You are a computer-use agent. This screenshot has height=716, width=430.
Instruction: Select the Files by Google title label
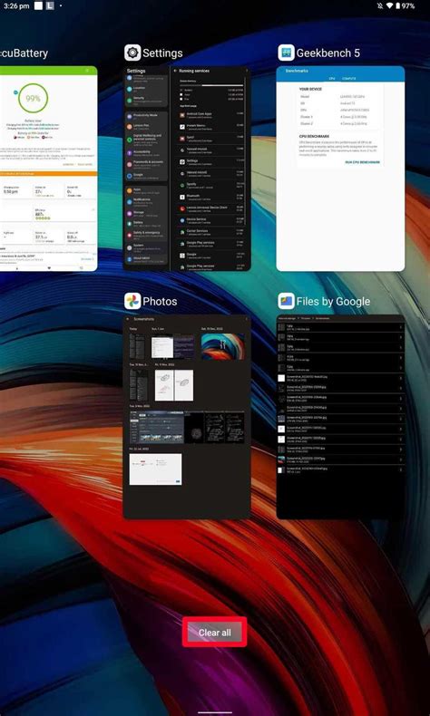click(333, 302)
